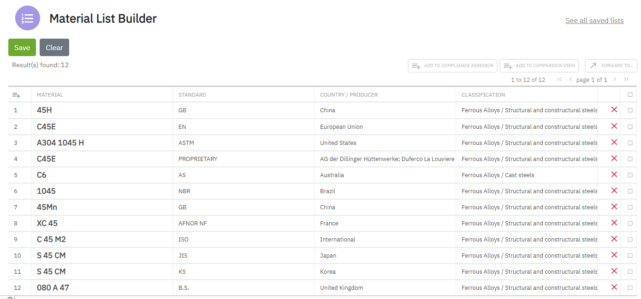641x299 pixels.
Task: Check the box for C45E EN row
Action: (x=630, y=126)
